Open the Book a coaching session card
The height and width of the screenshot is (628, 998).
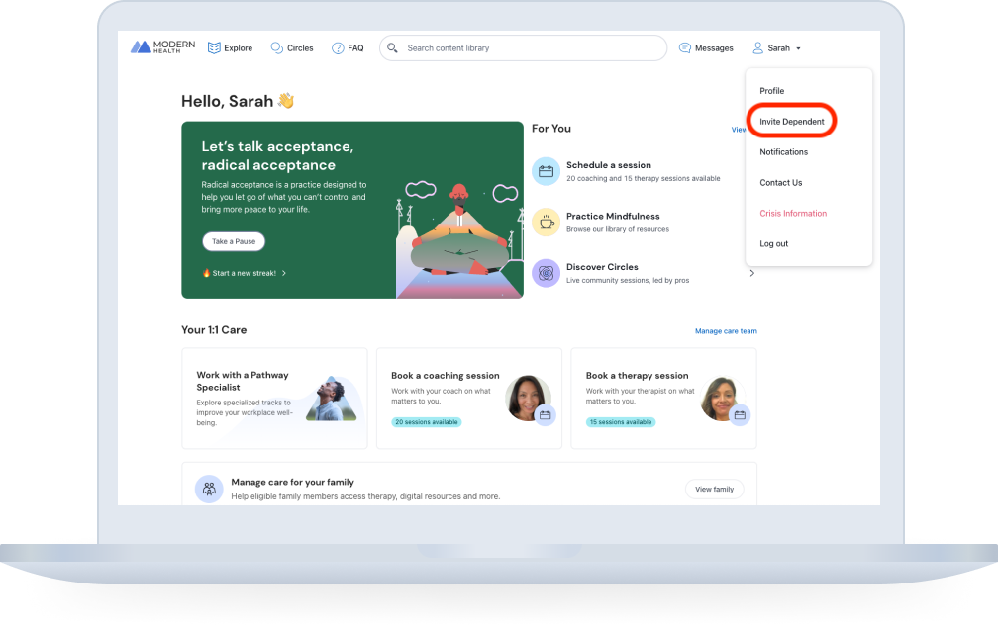[469, 399]
